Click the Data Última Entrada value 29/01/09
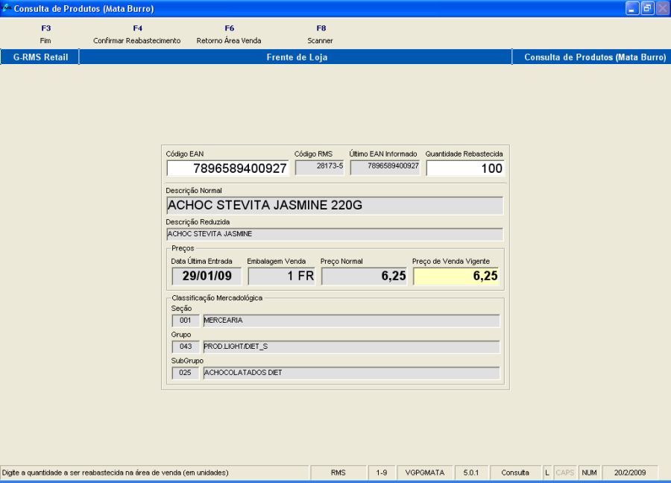 tap(207, 276)
